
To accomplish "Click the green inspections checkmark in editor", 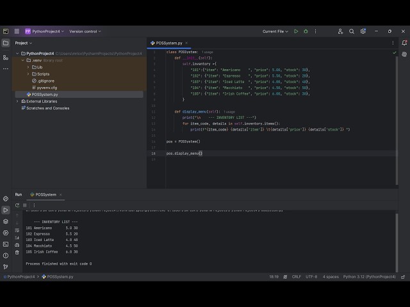I will [395, 52].
